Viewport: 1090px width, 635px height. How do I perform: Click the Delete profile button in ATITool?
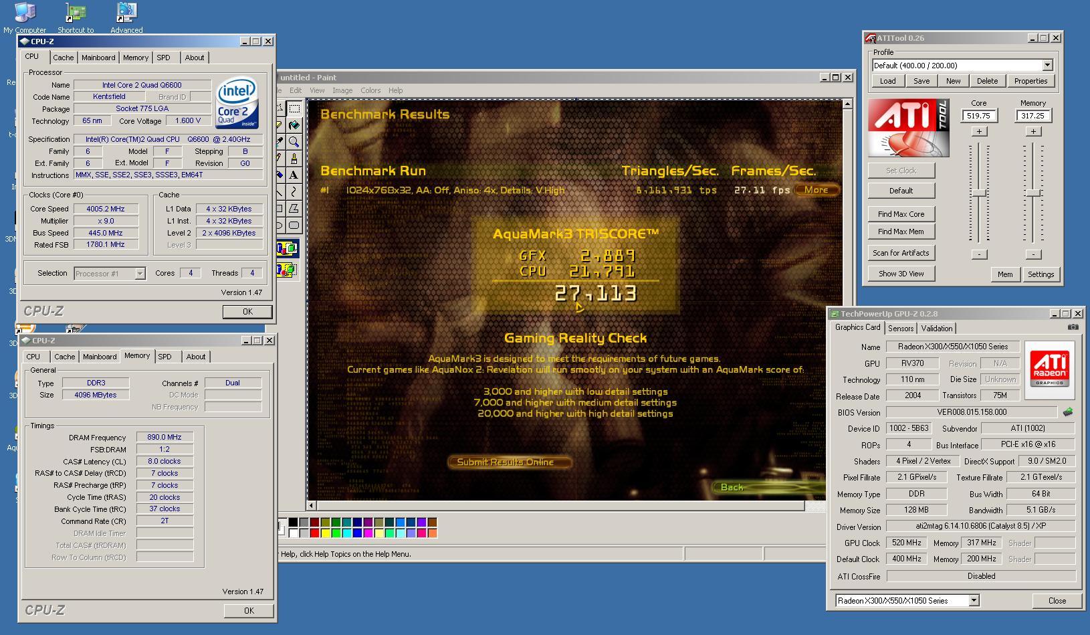(987, 81)
